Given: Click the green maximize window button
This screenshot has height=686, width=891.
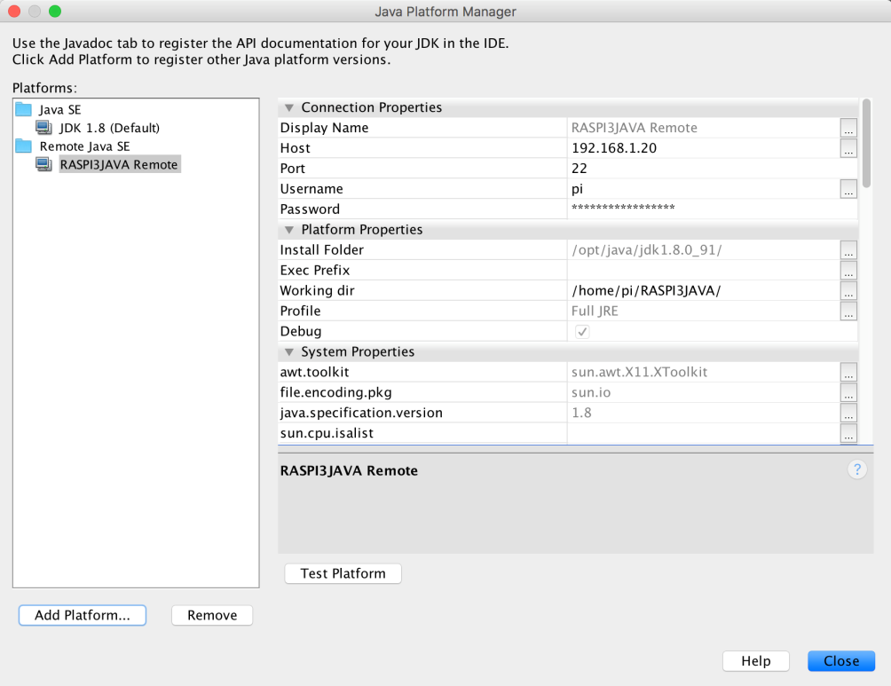Looking at the screenshot, I should tap(54, 12).
